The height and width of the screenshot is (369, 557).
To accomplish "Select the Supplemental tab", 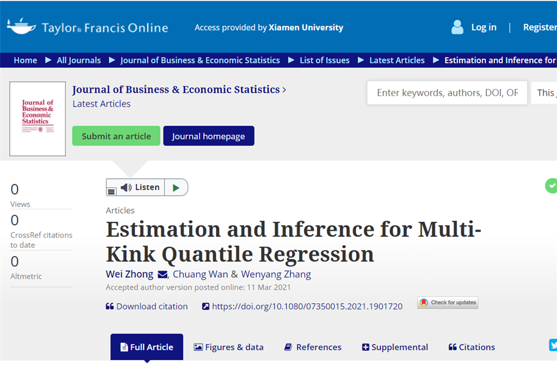I will (x=395, y=347).
